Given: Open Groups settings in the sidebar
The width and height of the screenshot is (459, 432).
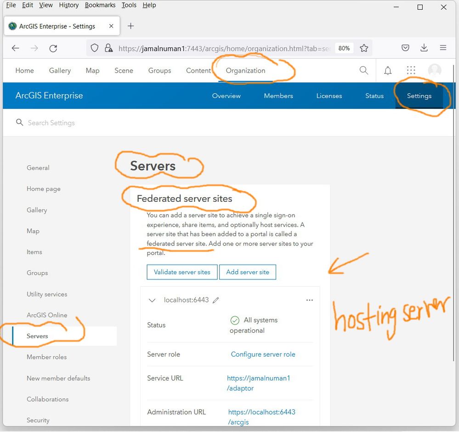Looking at the screenshot, I should pyautogui.click(x=37, y=273).
